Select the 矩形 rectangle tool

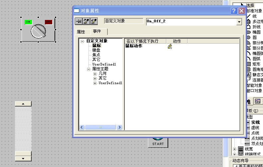point(249,64)
